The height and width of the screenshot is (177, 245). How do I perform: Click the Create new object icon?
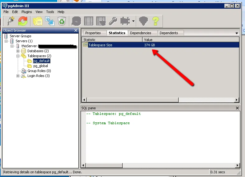pyautogui.click(x=50, y=21)
